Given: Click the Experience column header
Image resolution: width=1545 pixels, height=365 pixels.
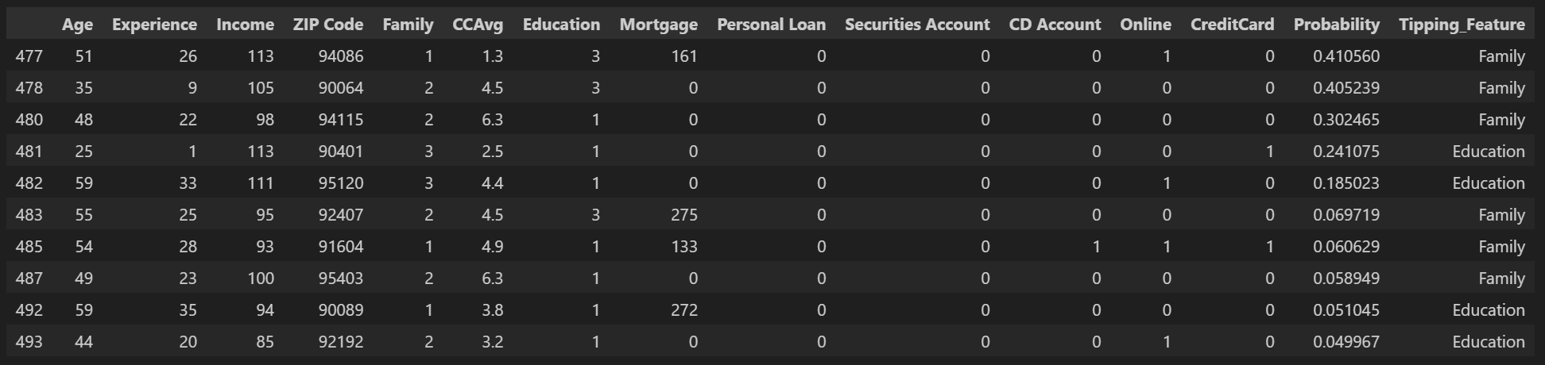Looking at the screenshot, I should (x=154, y=25).
